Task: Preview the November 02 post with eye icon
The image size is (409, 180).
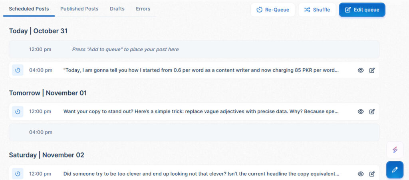Action: [361, 174]
